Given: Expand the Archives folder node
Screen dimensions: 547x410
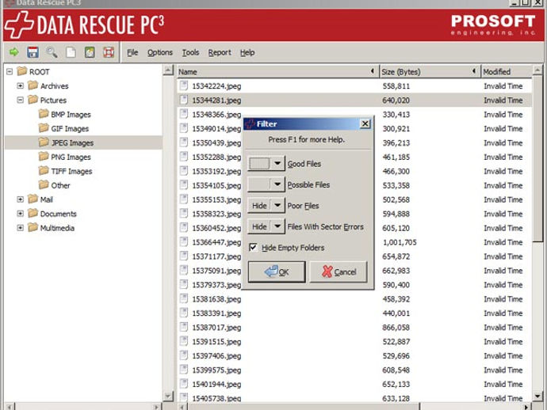Looking at the screenshot, I should click(21, 85).
